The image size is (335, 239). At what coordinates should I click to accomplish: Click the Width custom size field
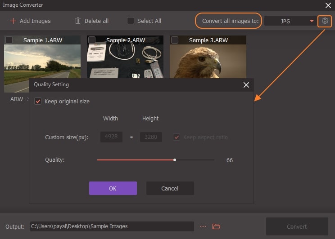coord(111,137)
